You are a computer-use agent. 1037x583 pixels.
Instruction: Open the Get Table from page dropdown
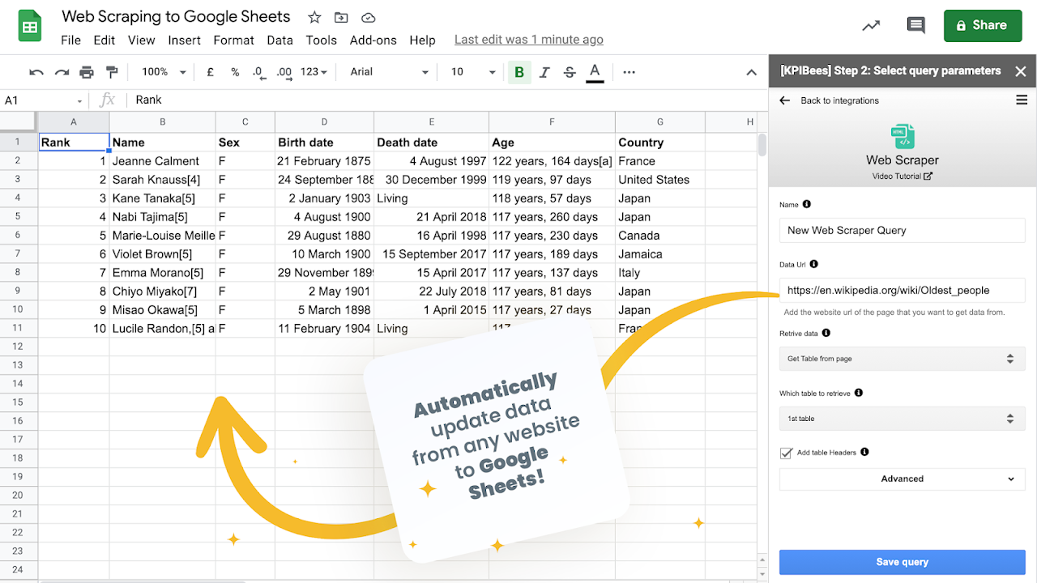903,359
